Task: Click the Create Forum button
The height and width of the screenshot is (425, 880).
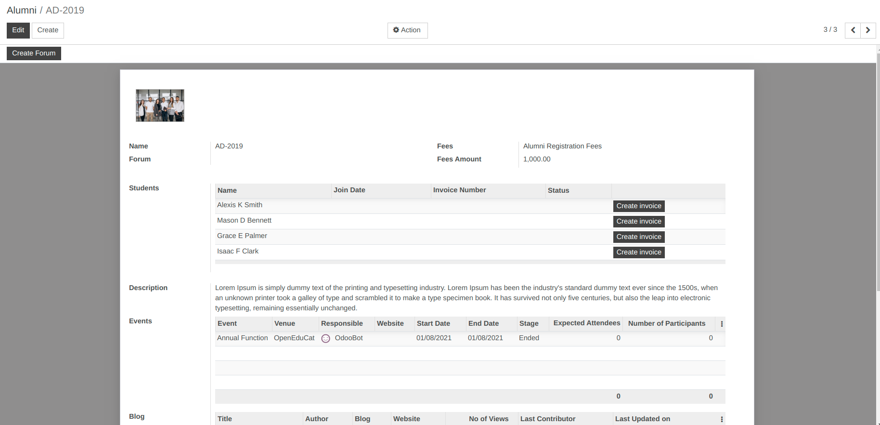Action: click(34, 53)
